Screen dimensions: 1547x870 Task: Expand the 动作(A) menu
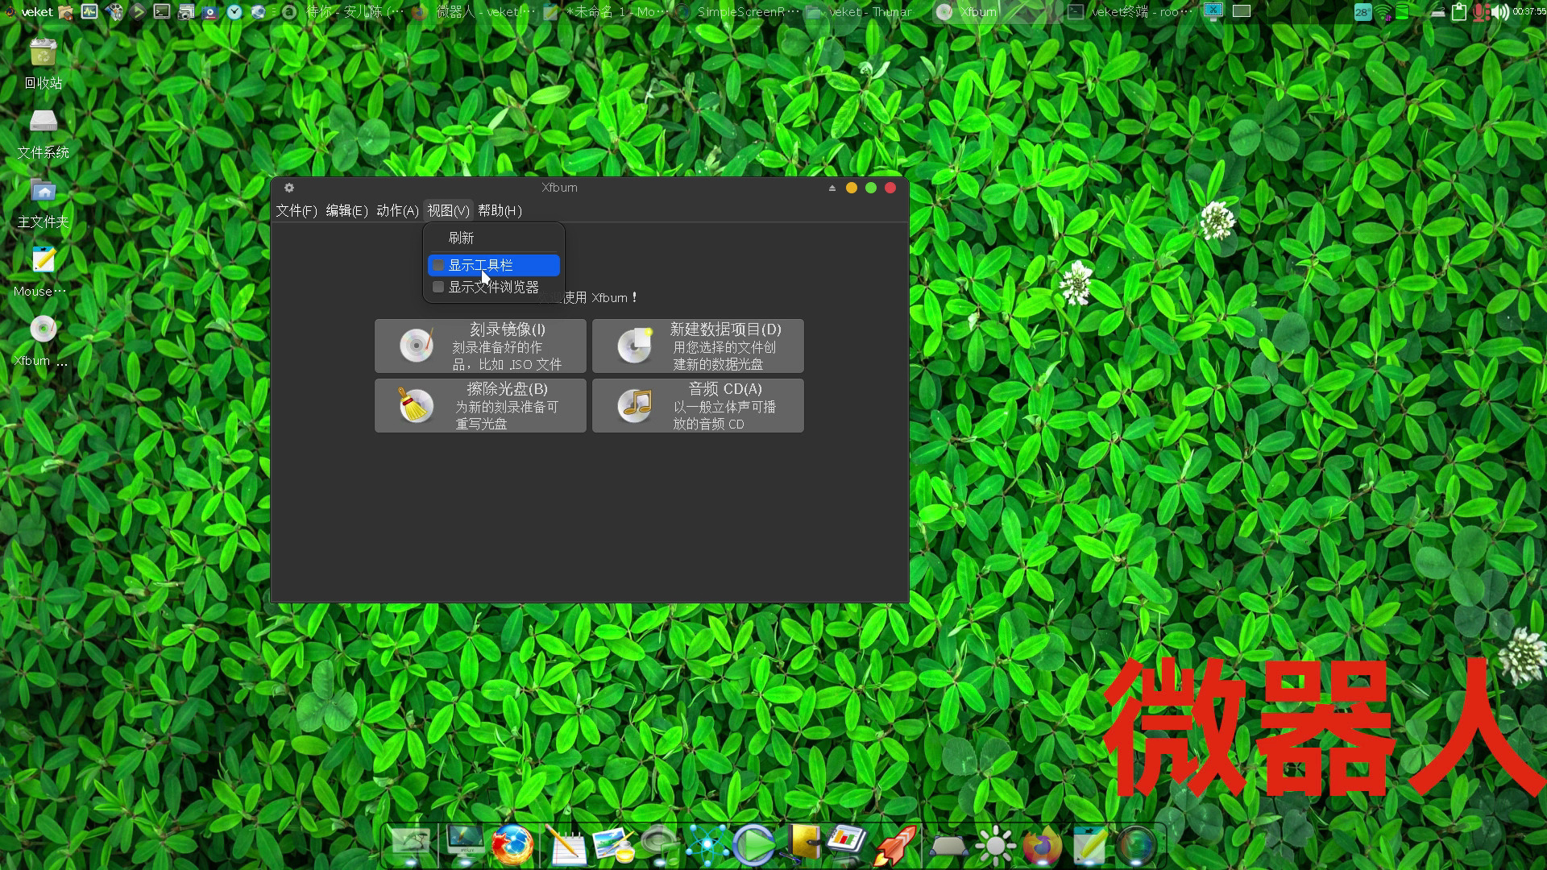tap(397, 210)
